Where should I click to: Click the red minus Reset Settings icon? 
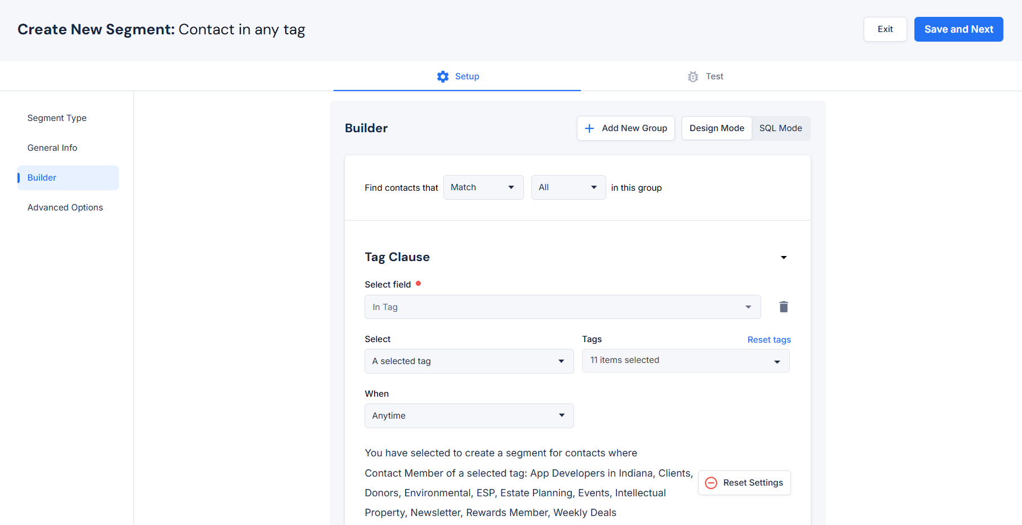point(711,483)
